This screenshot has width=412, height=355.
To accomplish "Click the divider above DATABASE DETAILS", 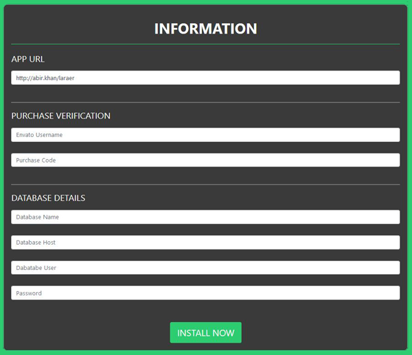I will pos(205,184).
